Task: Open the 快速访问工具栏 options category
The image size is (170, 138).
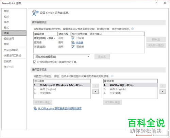Action: pyautogui.click(x=14, y=55)
